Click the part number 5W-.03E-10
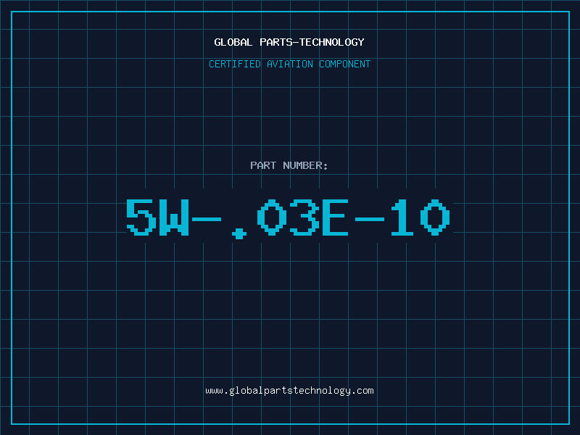This screenshot has height=435, width=580. 288,218
